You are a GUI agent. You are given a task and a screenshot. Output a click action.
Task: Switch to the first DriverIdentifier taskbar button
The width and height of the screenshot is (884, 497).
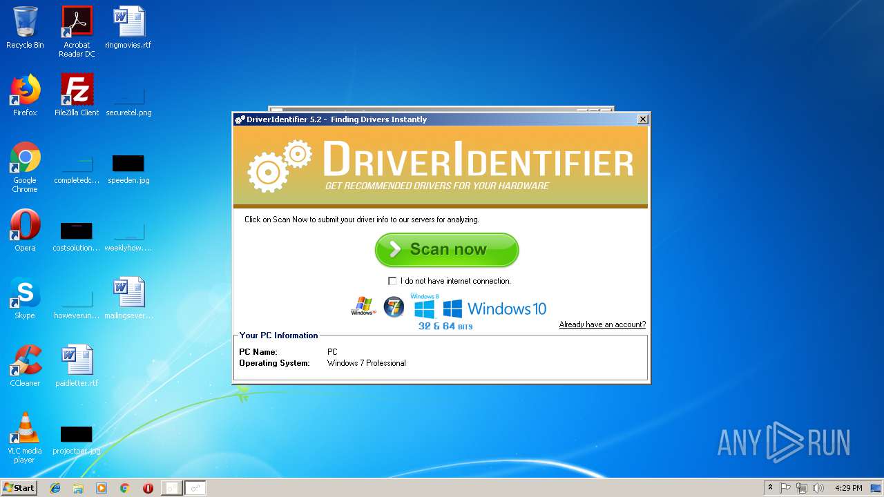[171, 487]
